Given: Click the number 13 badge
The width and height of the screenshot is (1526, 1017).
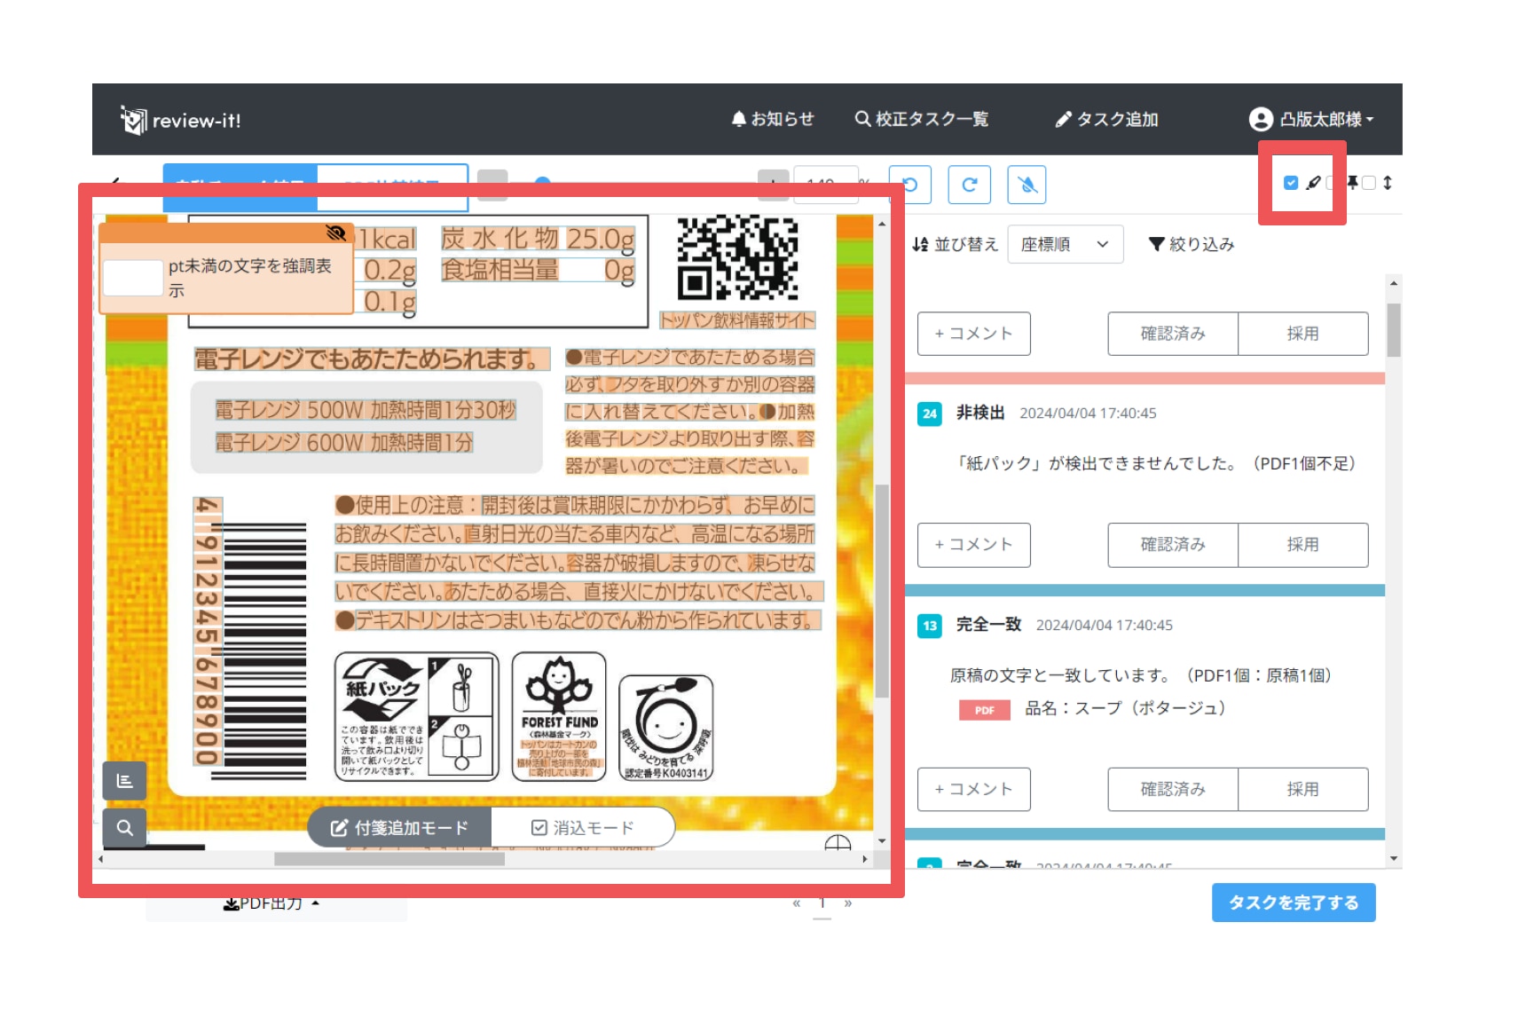Looking at the screenshot, I should (930, 626).
